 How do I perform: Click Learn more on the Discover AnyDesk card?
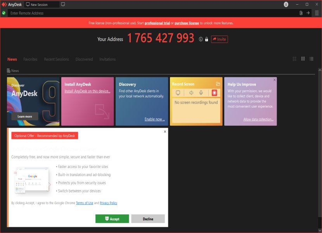pos(25,116)
